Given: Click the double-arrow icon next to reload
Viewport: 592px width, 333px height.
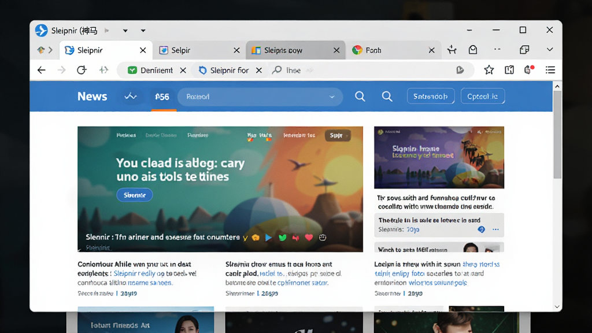Looking at the screenshot, I should click(x=103, y=70).
